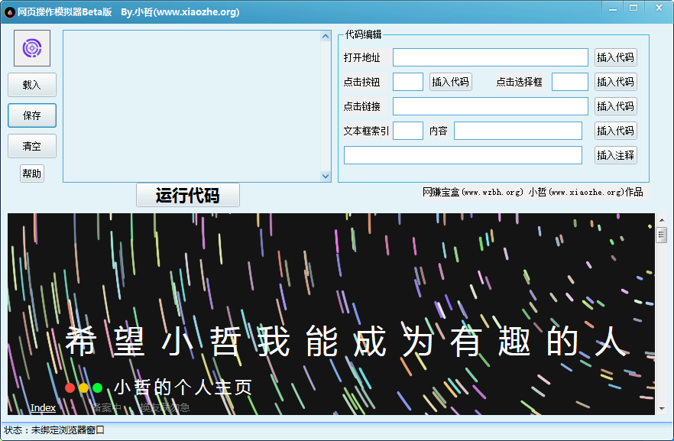
Task: Insert code for 文本框索引 row
Action: pos(616,131)
